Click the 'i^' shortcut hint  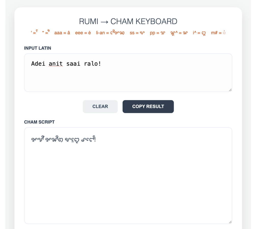pos(199,33)
